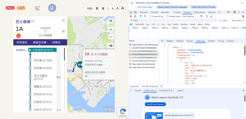This screenshot has width=246, height=119.
Task: Open the drawer's three-dot menu
Action: [x=131, y=90]
